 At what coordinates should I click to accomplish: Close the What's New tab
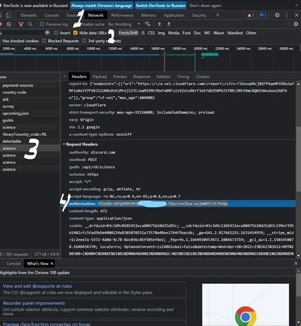51,264
